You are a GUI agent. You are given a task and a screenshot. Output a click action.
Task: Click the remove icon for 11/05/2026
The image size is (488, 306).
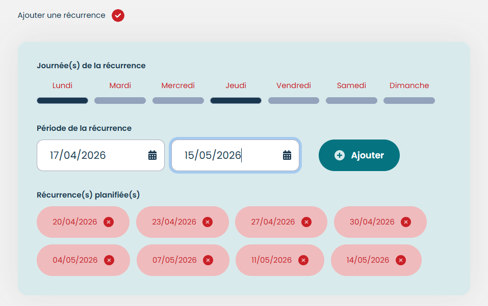click(x=303, y=260)
